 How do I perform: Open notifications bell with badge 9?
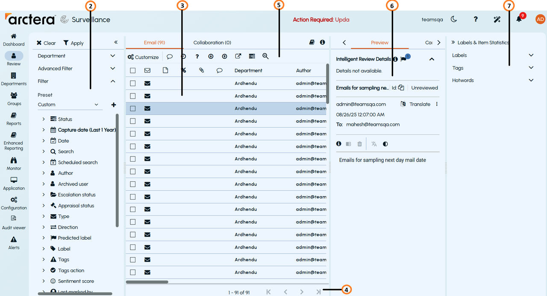coord(519,19)
